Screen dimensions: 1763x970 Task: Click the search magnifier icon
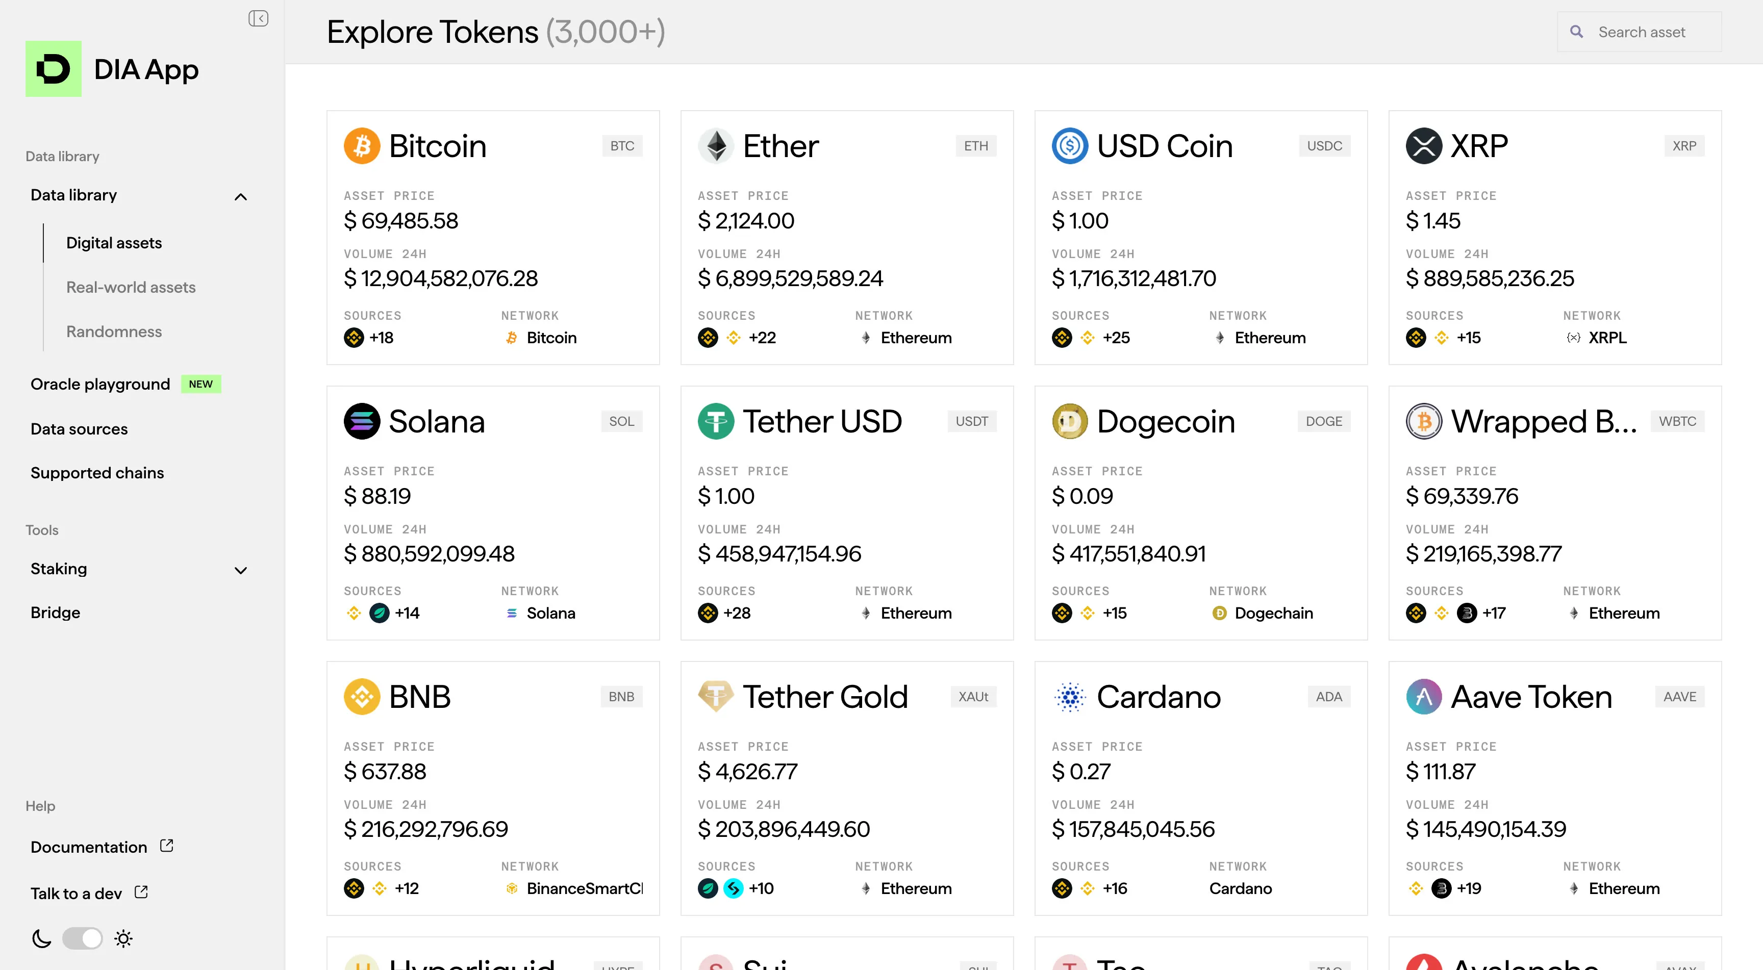pos(1576,32)
